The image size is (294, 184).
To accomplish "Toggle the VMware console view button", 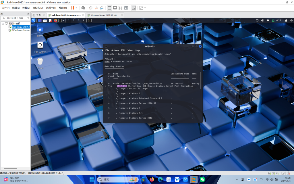I will click(134, 8).
